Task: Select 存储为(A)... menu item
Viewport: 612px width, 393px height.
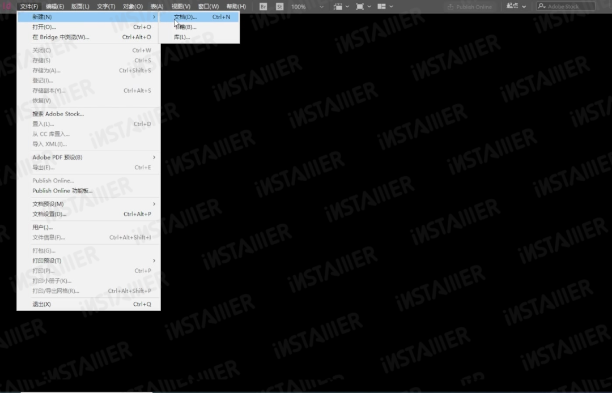Action: (x=88, y=71)
